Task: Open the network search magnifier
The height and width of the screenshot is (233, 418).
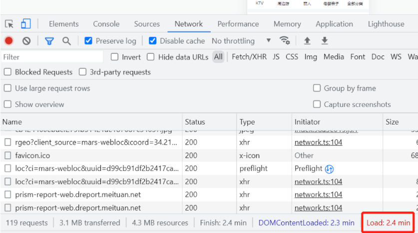Action: pos(66,41)
